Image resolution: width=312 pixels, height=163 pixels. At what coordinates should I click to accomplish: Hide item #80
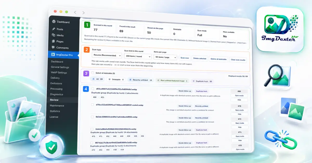point(239,100)
